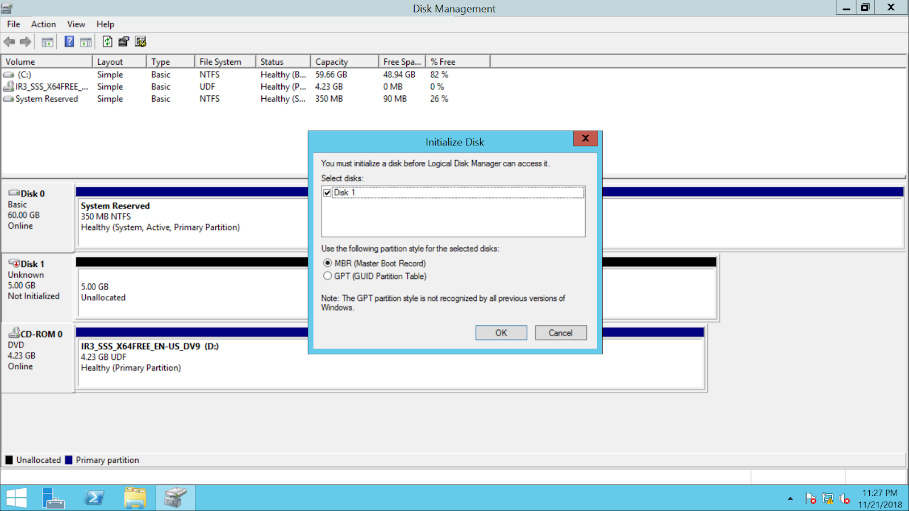Open the Action menu
The width and height of the screenshot is (909, 511).
point(43,24)
